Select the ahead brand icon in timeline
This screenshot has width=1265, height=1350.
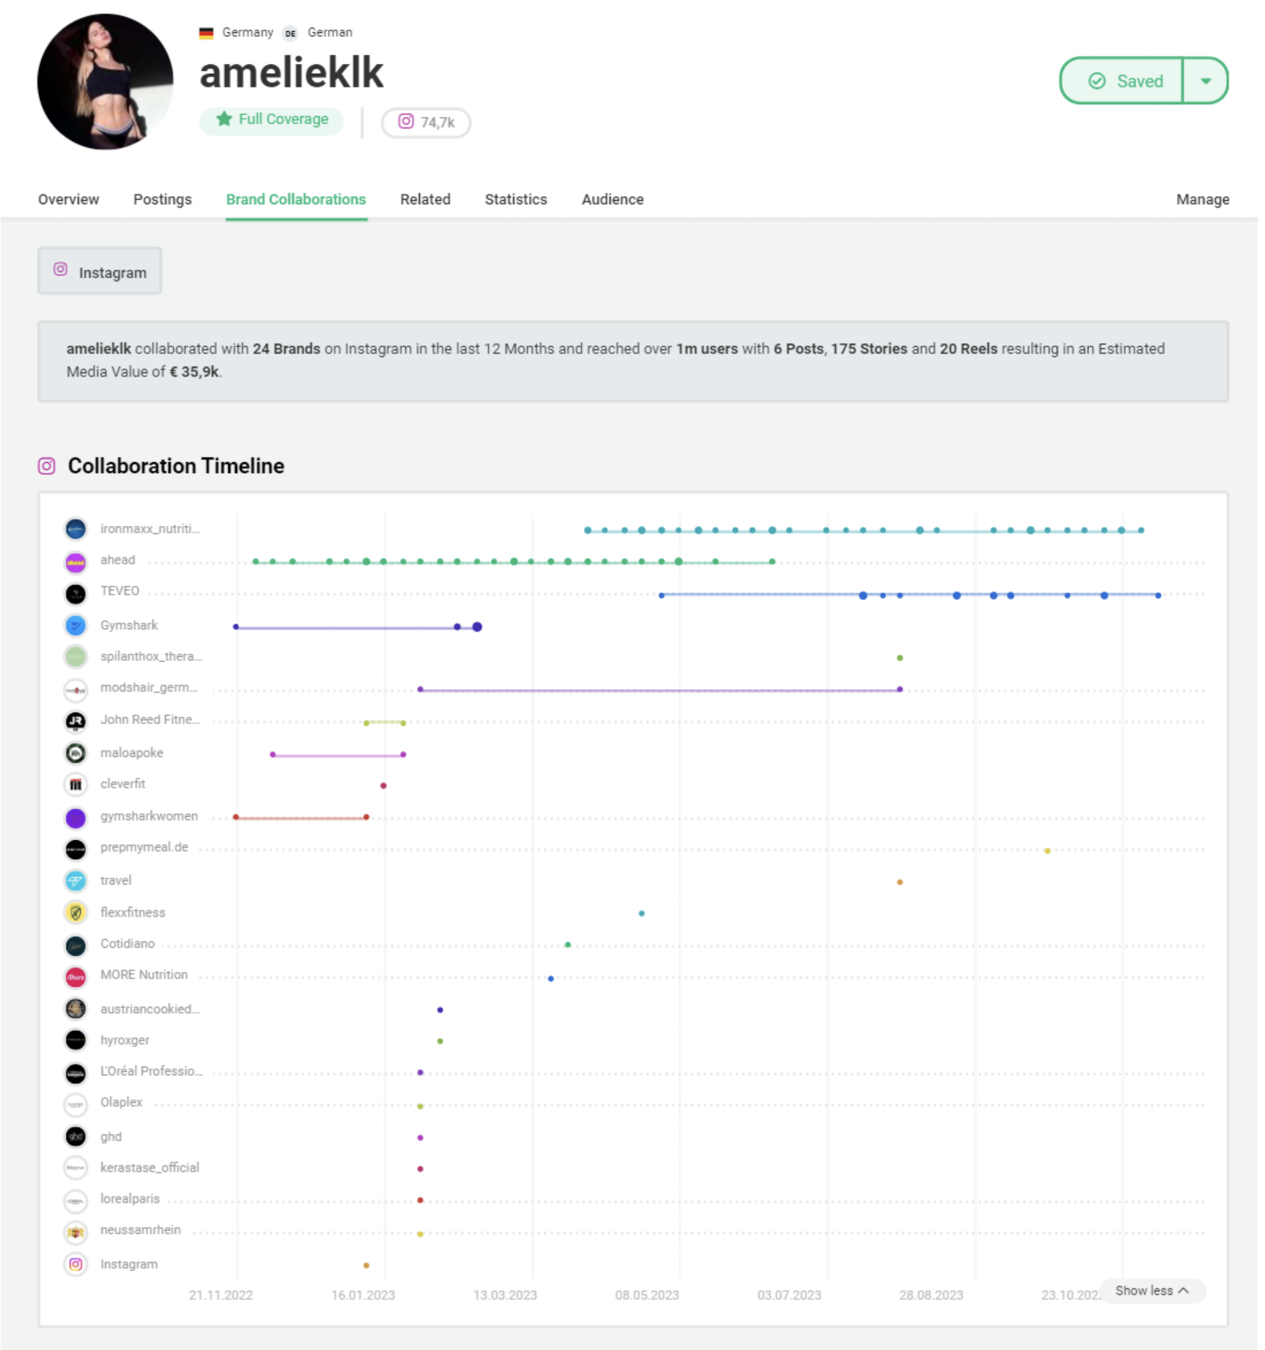click(75, 561)
